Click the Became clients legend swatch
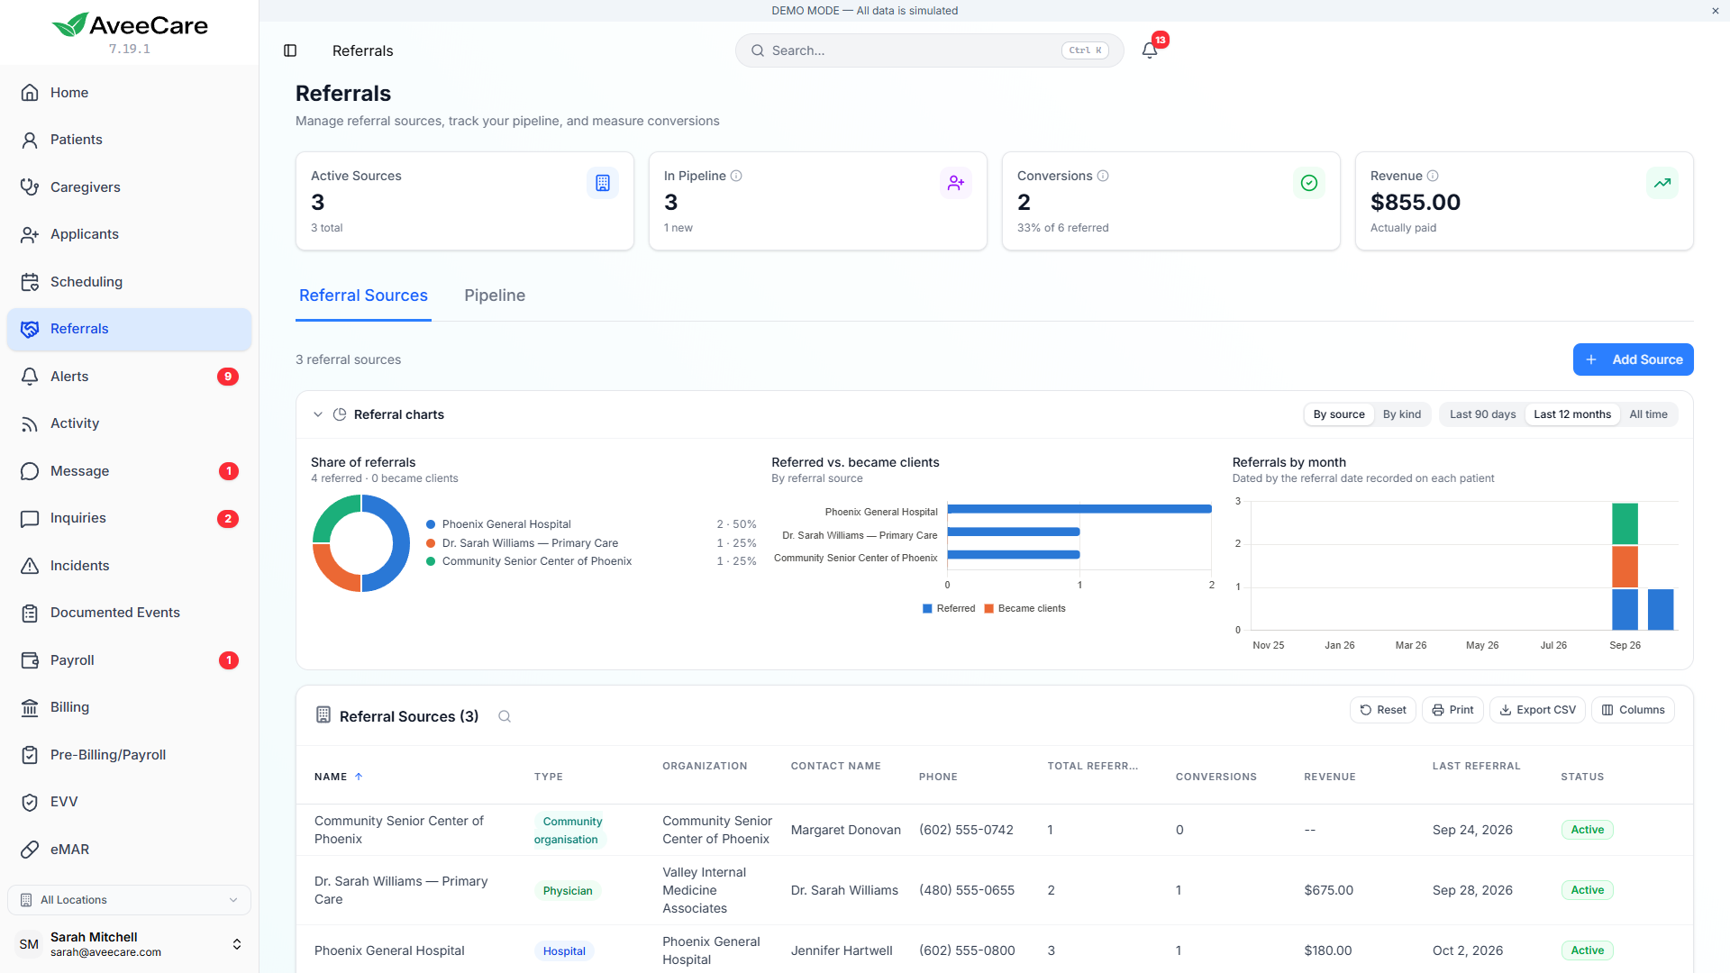This screenshot has width=1730, height=973. click(988, 609)
